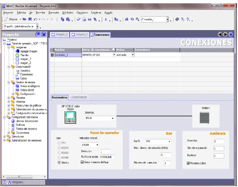The height and width of the screenshot is (187, 238).
Task: Click the Punto de acceso S7ONLINE field
Action: pos(107,157)
